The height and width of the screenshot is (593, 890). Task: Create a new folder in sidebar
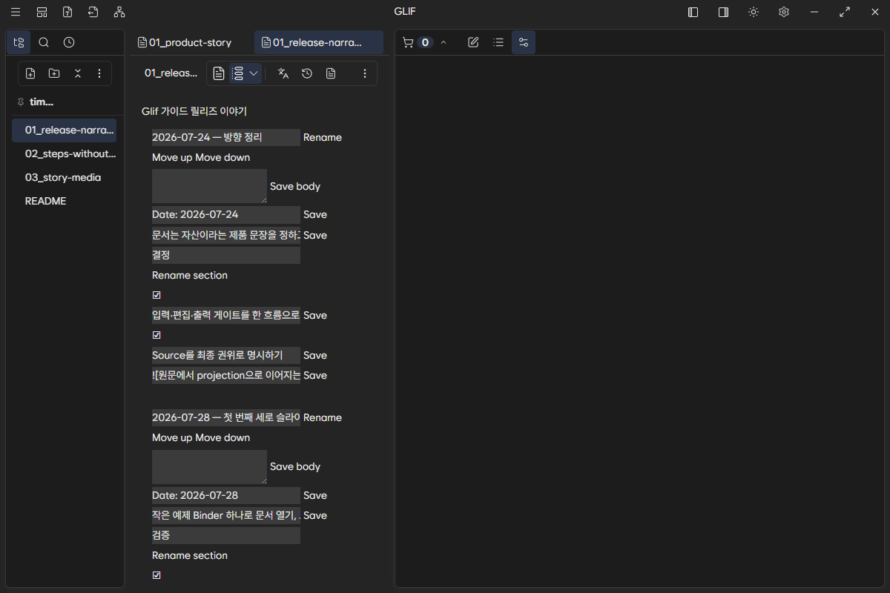coord(54,73)
